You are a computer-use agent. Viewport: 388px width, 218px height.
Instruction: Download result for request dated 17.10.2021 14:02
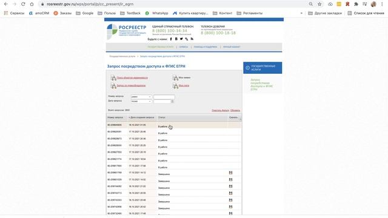click(230, 179)
